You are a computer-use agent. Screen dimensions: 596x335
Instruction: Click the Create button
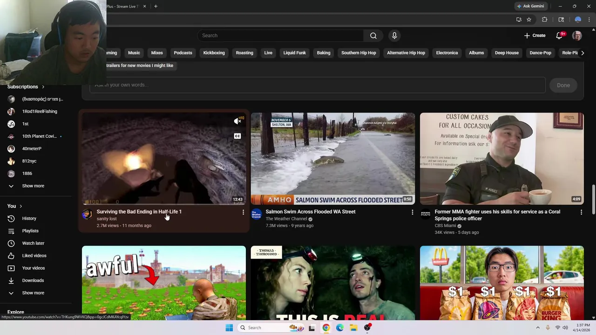535,35
